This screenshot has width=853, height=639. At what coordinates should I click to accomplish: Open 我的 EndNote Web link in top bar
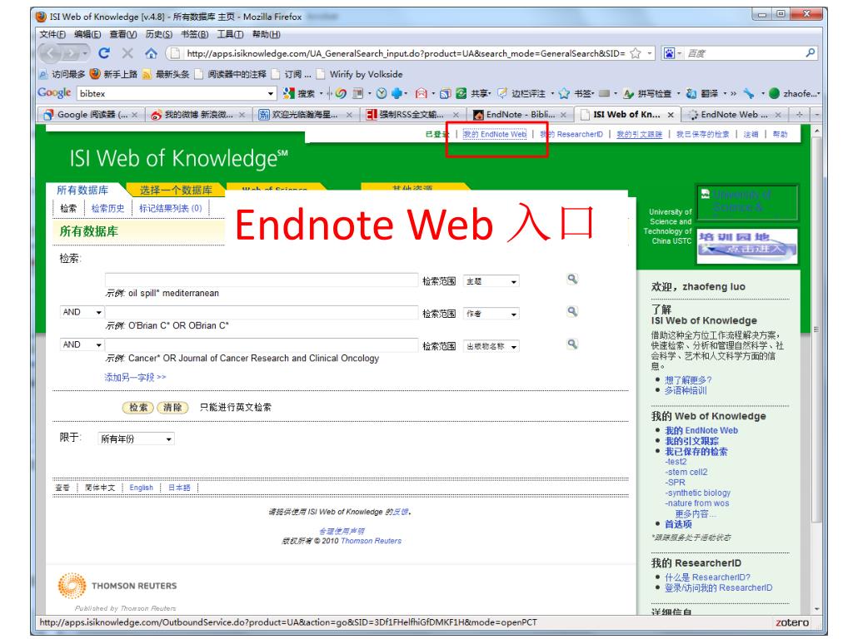(495, 134)
